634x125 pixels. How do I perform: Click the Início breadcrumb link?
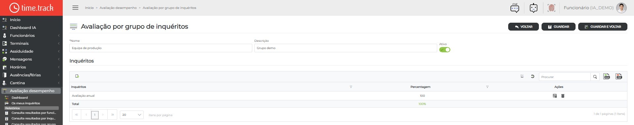tap(89, 8)
